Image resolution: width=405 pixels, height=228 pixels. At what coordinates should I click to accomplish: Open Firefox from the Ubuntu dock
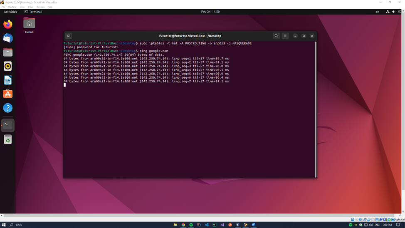click(8, 24)
